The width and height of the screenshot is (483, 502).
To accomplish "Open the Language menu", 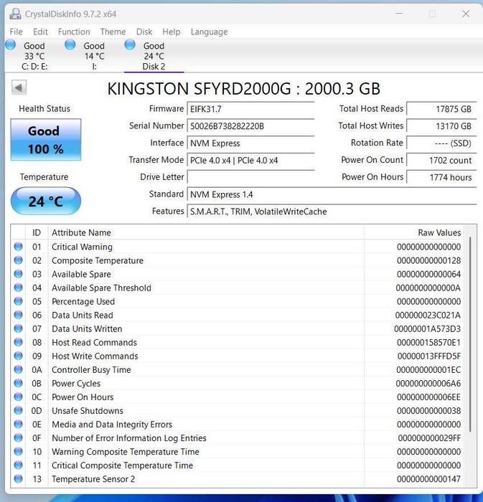I will coord(209,32).
